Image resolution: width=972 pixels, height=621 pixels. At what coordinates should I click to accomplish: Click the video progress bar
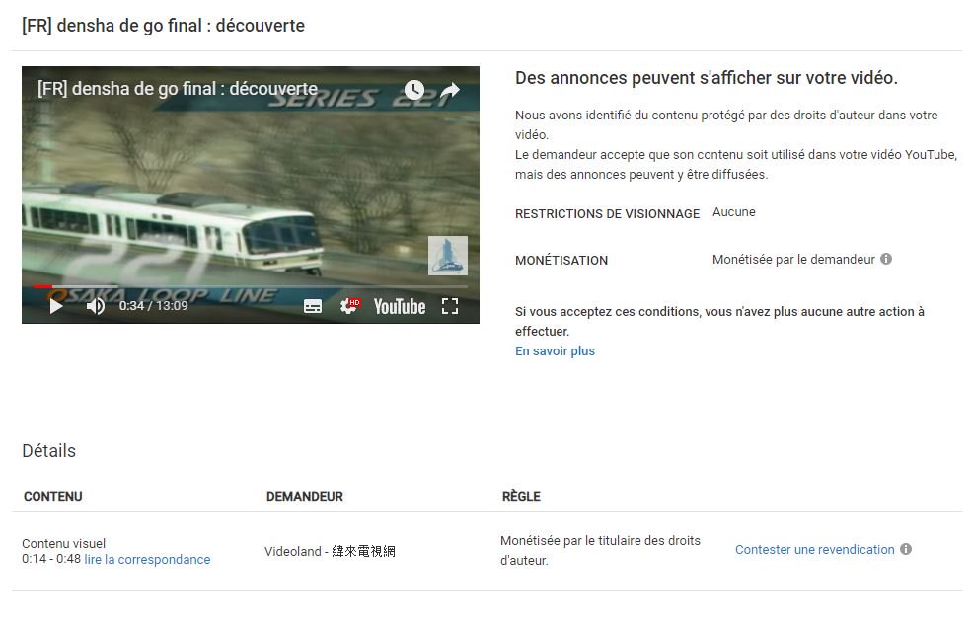[x=251, y=286]
